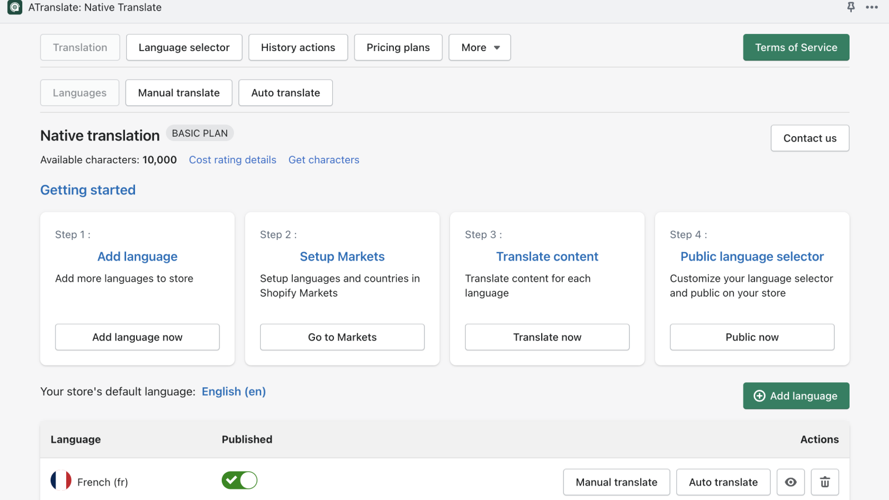
Task: View Pricing plans
Action: [x=398, y=47]
